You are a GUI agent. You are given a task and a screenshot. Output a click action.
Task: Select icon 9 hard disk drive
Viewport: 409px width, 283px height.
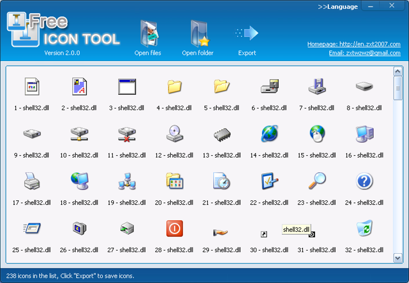(x=32, y=134)
